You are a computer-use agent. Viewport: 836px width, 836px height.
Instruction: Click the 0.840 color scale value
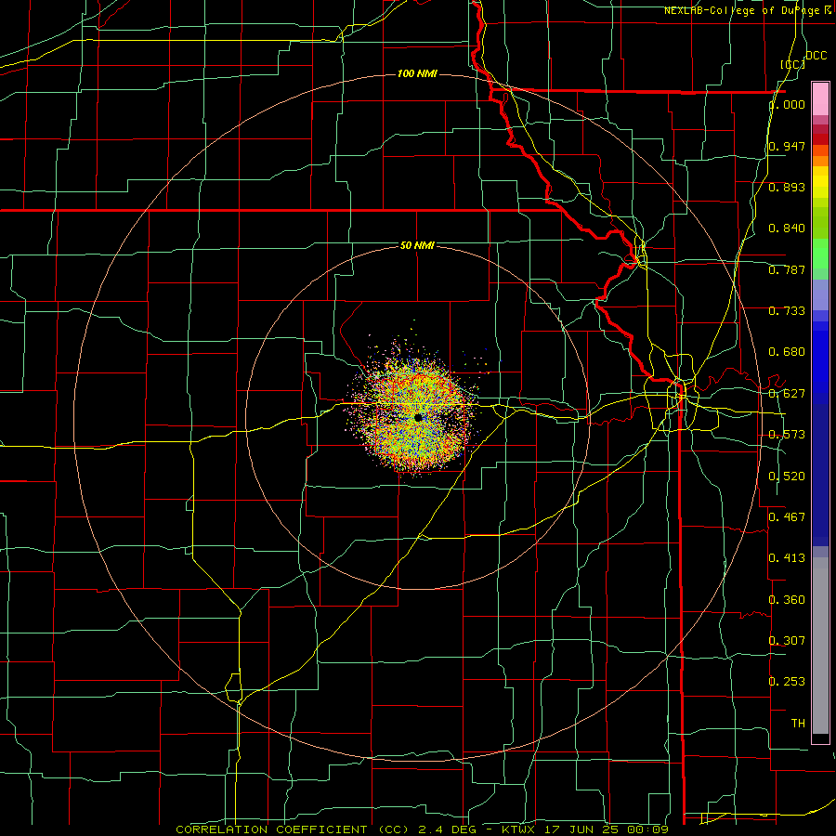pyautogui.click(x=787, y=229)
